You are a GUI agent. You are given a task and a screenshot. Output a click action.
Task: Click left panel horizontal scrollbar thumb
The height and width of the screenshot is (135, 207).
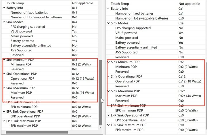[x=37, y=132]
